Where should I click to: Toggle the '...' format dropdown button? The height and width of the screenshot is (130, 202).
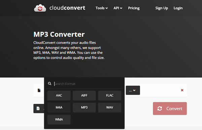(x=133, y=90)
